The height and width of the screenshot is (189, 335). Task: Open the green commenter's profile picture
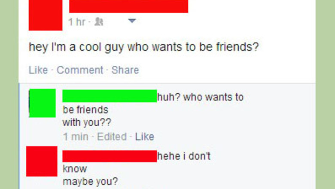point(42,103)
